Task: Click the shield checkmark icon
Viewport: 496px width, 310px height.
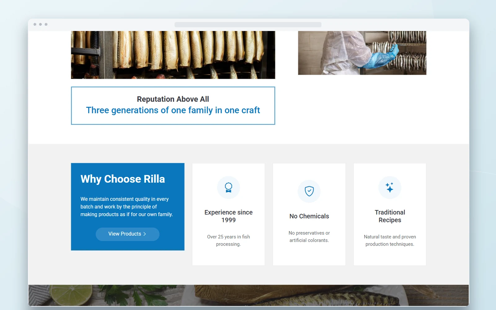Action: (x=309, y=191)
